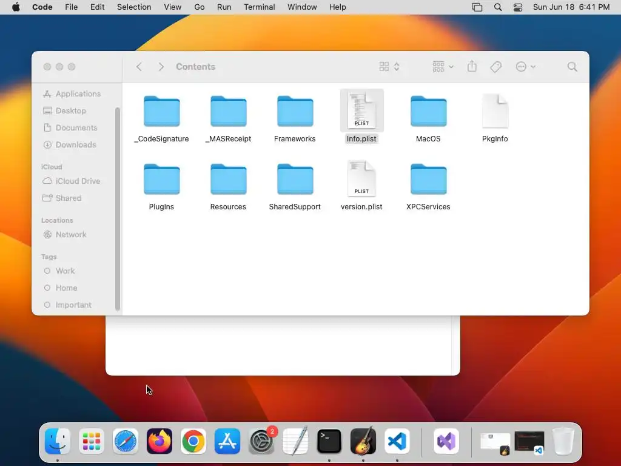Launch Firefox from the Dock
Viewport: 621px width, 466px height.
click(x=159, y=441)
